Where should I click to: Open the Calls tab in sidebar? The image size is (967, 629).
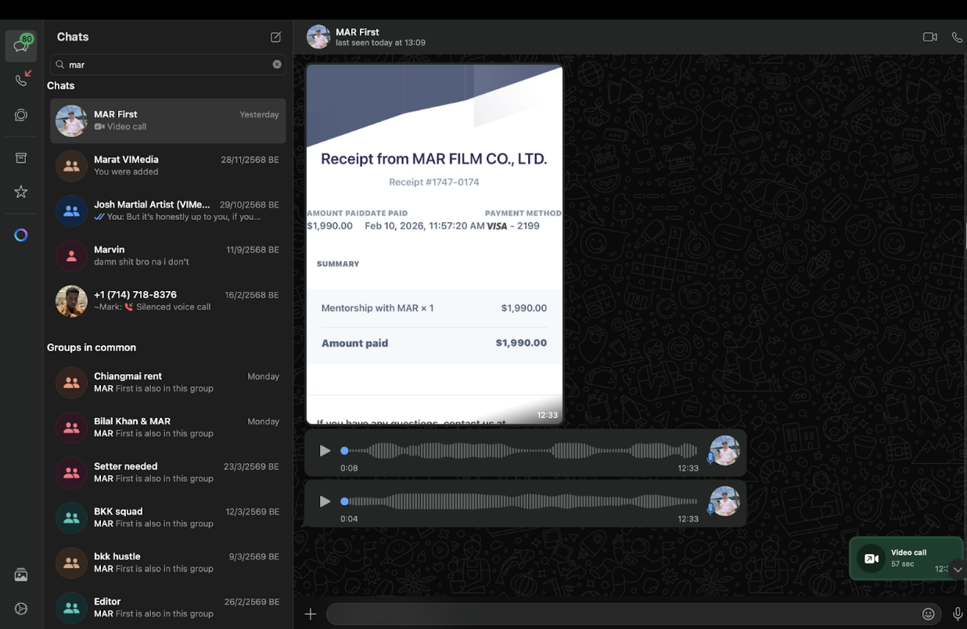pos(21,80)
